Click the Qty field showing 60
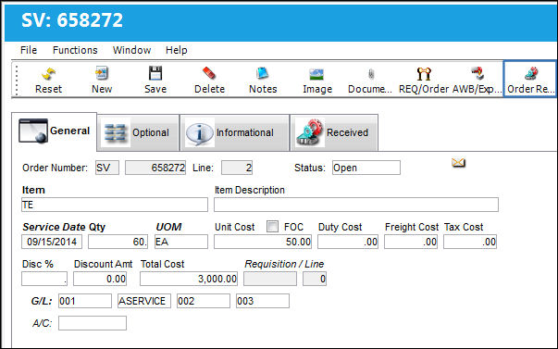This screenshot has height=349, width=558. point(118,242)
